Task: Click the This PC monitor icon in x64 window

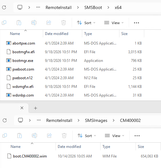Action: [20, 7]
